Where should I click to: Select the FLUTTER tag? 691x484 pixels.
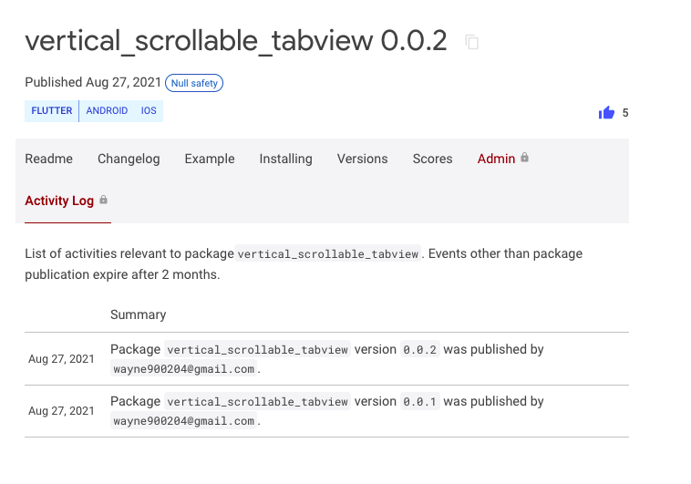coord(52,111)
